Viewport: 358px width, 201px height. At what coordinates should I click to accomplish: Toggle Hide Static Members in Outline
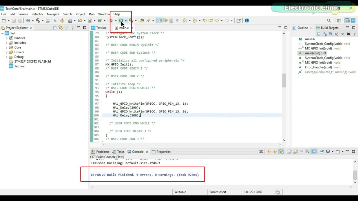[336, 34]
